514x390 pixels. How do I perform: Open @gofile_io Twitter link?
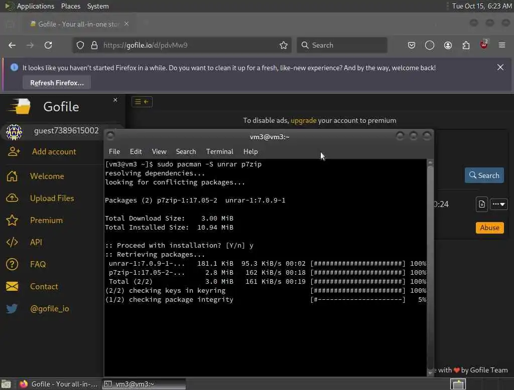50,308
